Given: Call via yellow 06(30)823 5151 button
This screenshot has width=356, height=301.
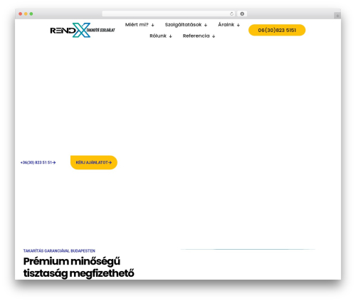Looking at the screenshot, I should (x=277, y=30).
